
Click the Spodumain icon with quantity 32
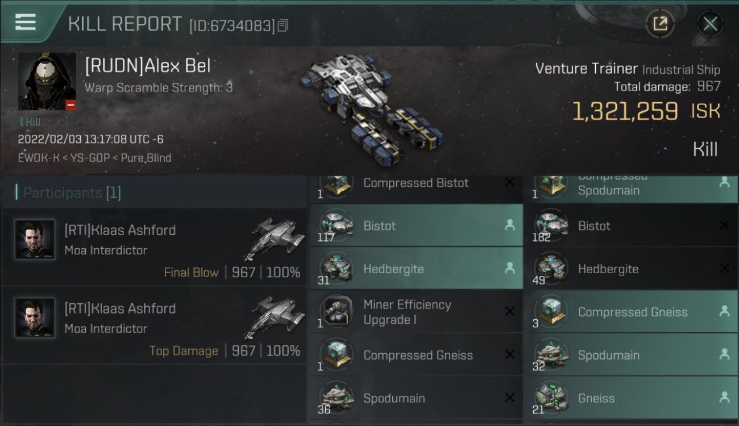(551, 355)
